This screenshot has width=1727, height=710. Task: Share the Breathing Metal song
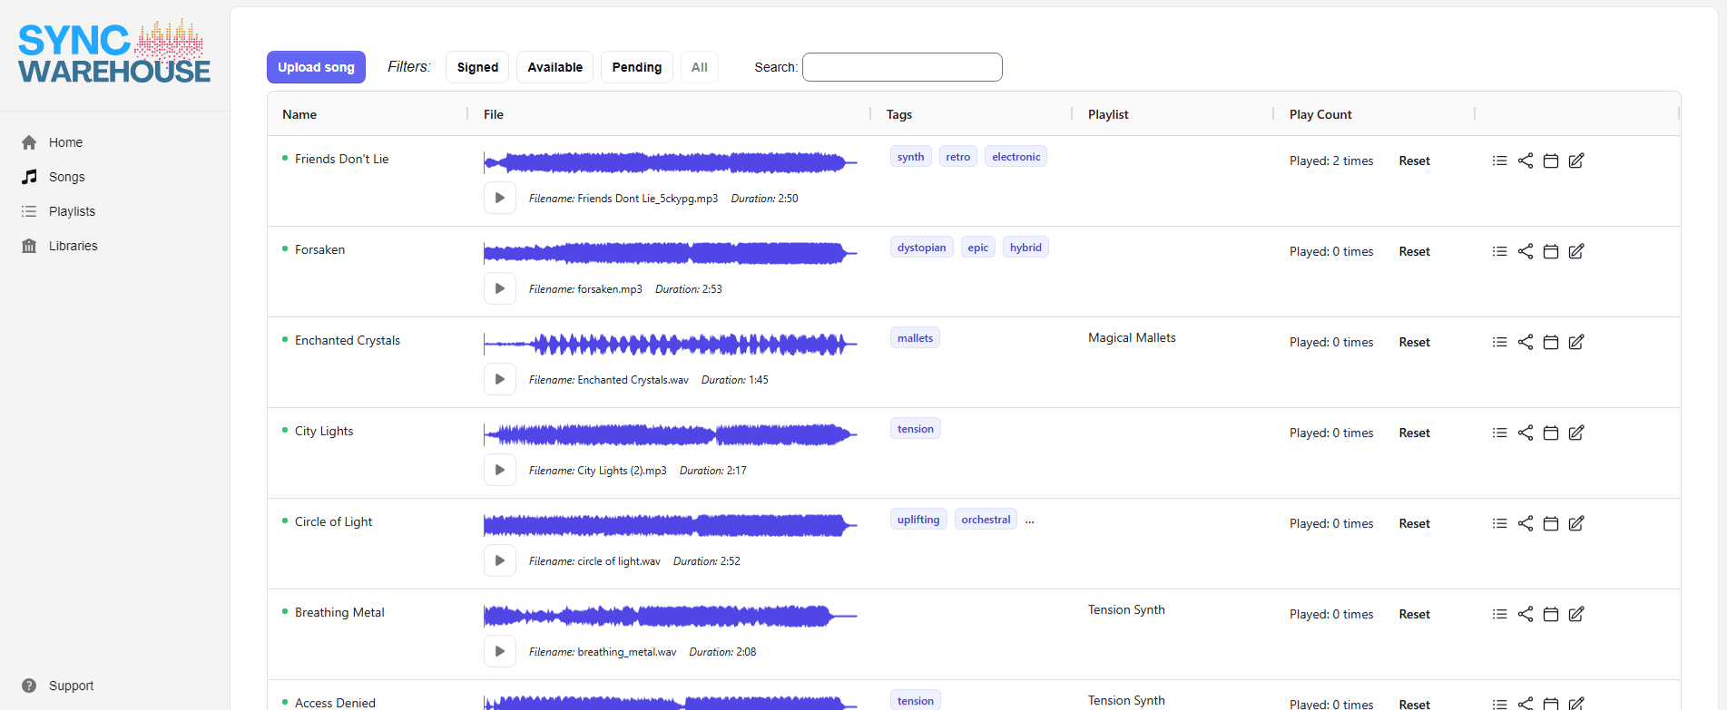click(x=1526, y=614)
